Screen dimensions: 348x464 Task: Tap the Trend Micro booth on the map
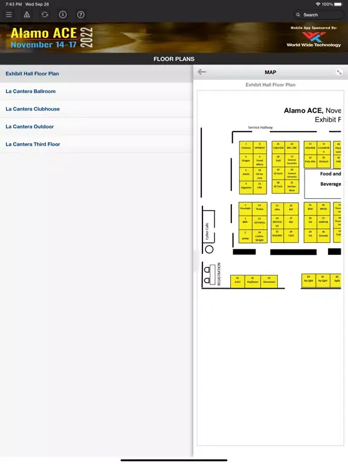[260, 161]
